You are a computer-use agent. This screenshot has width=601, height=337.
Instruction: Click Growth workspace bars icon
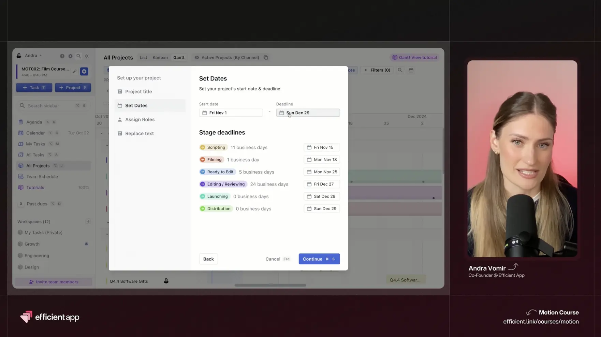(86, 244)
